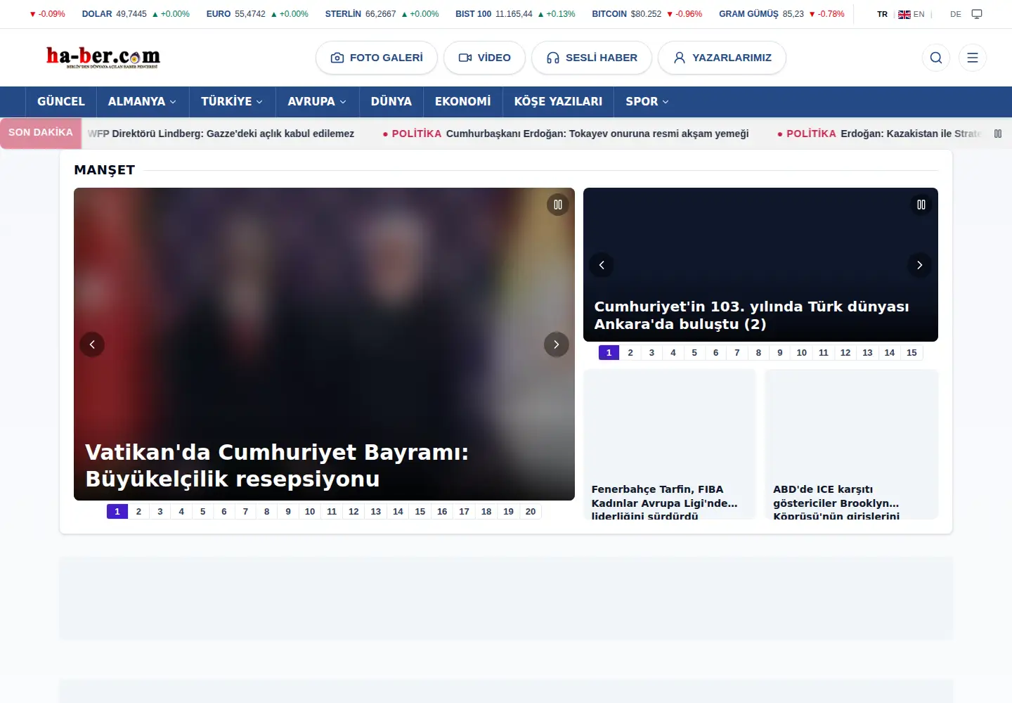
Task: Jump to slide 20 in main Manşet pagination
Action: 531,512
